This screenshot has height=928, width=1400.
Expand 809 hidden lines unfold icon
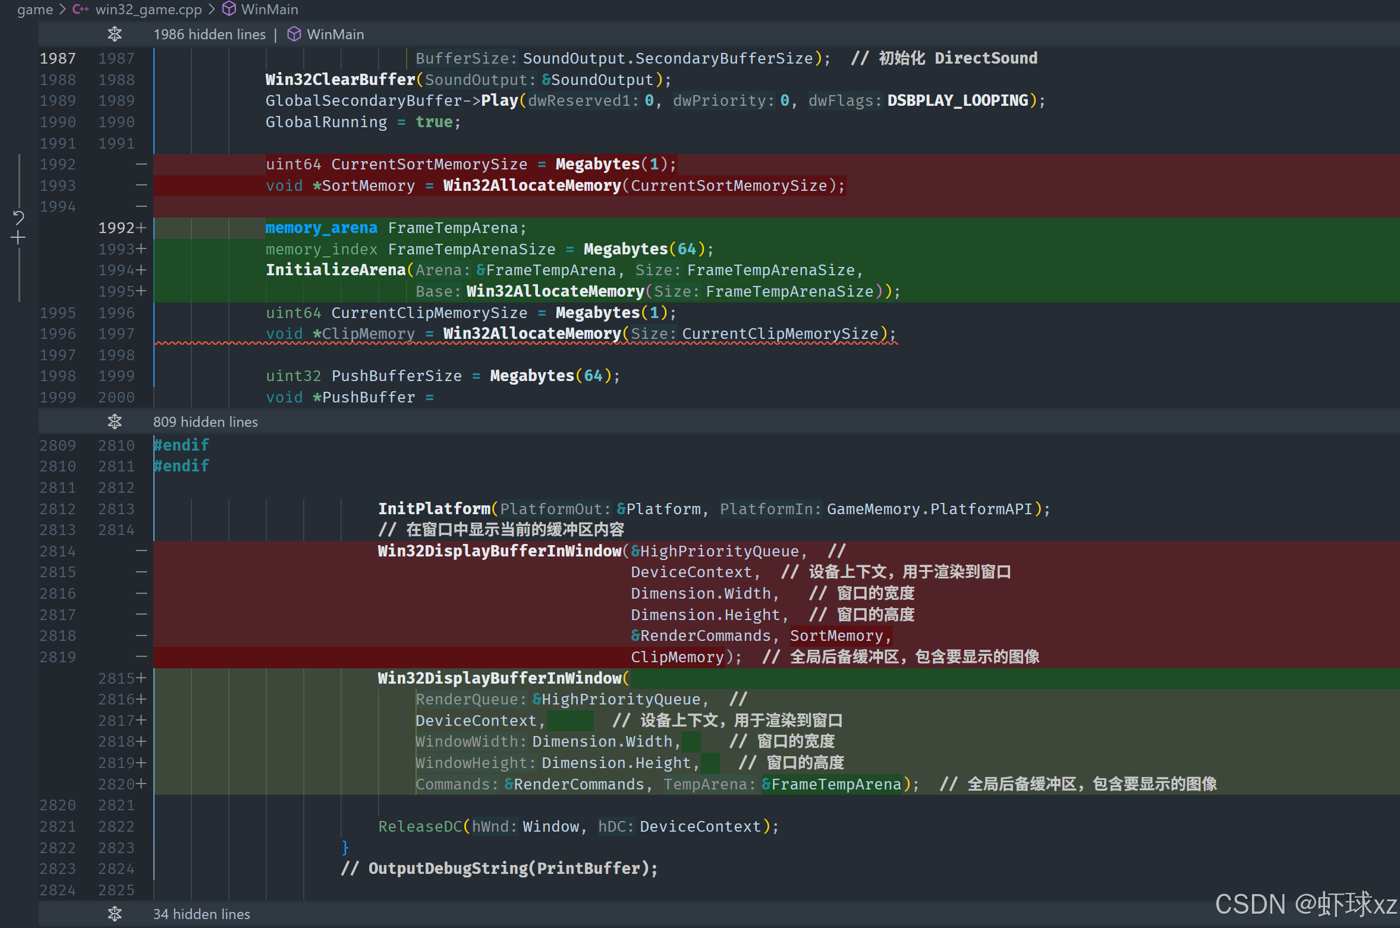click(115, 421)
